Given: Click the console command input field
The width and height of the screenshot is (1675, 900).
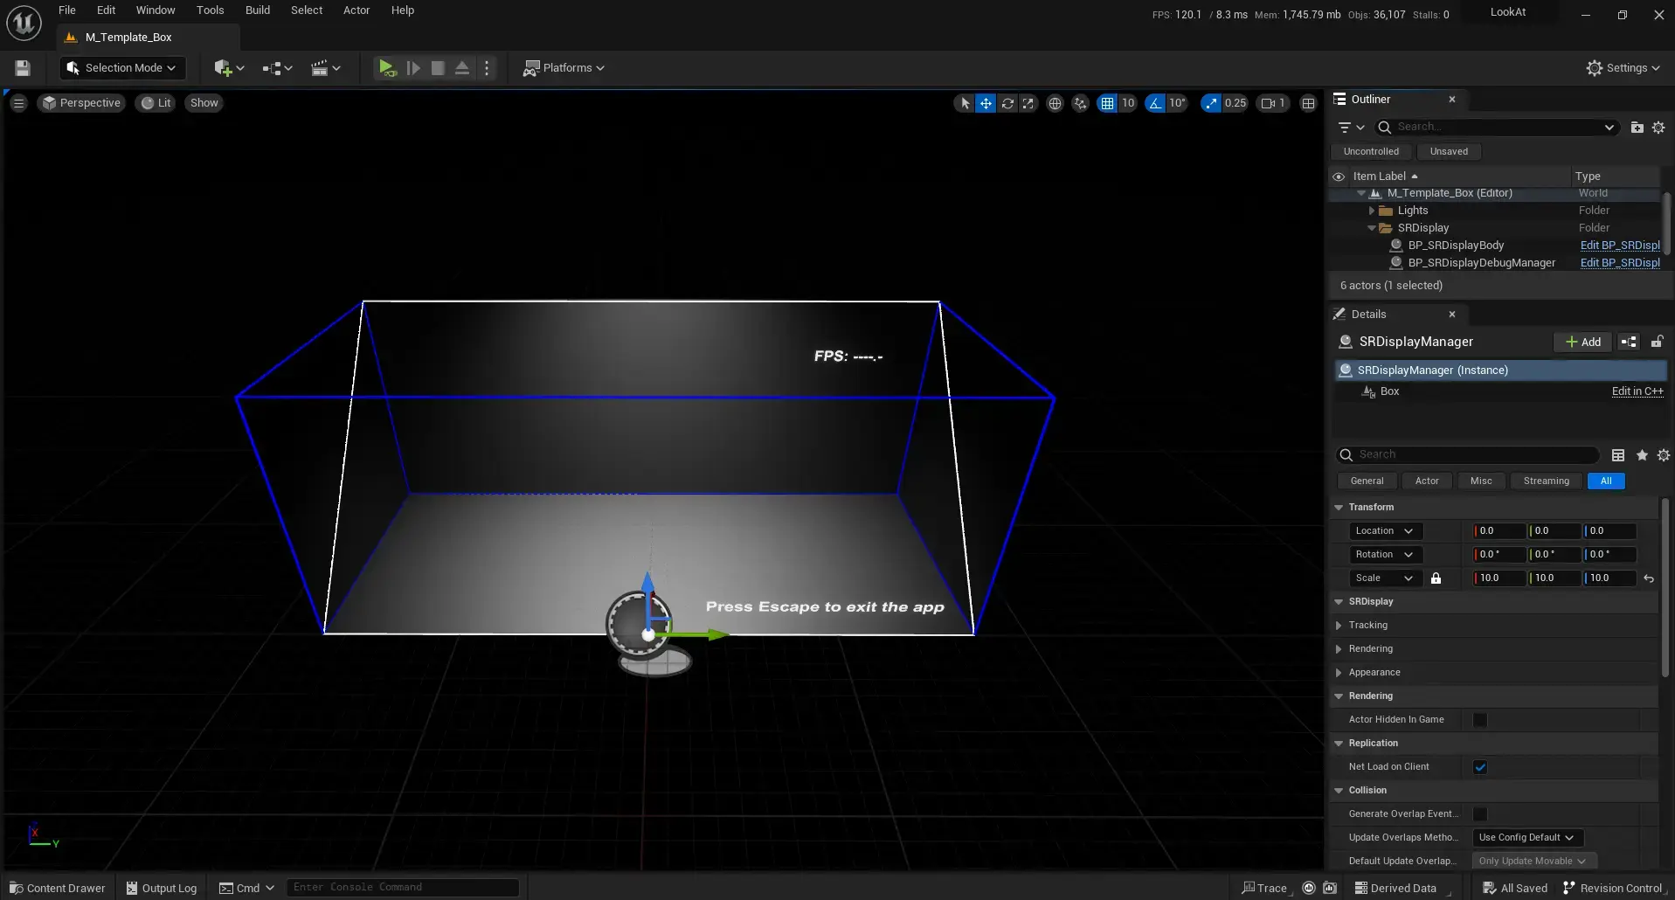Looking at the screenshot, I should pyautogui.click(x=402, y=888).
